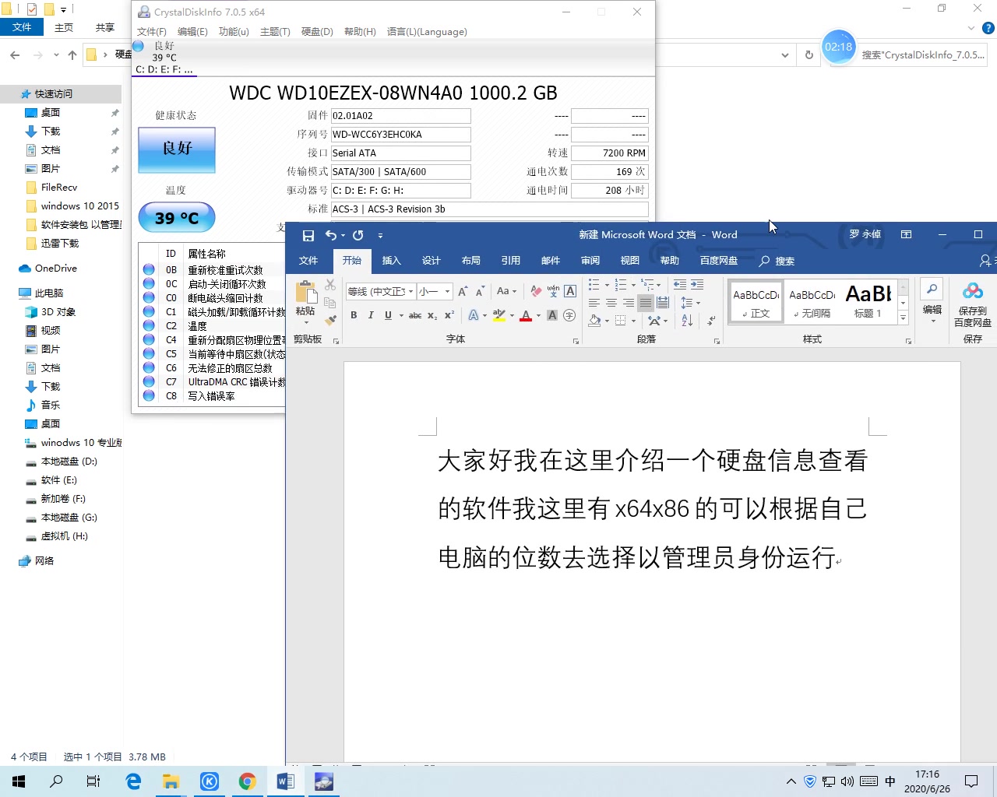Screen dimensions: 997x797
Task: Click the Copy icon in Word's clipboard group
Action: tap(330, 302)
